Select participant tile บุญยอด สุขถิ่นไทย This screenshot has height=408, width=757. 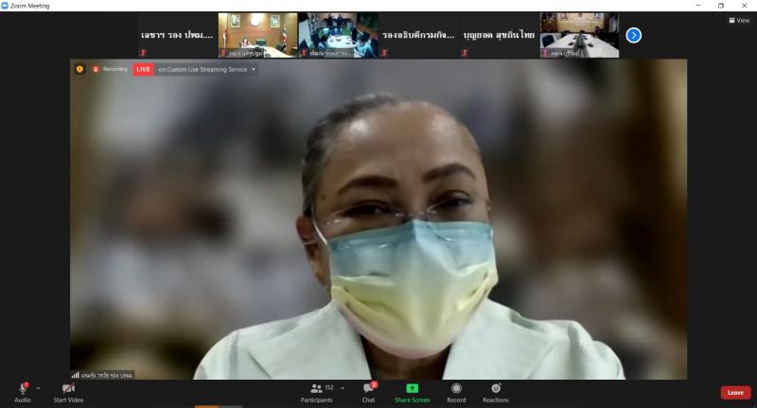coord(500,35)
